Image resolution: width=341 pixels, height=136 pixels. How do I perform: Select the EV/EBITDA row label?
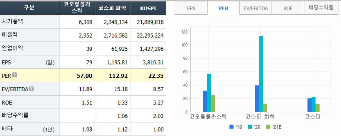pyautogui.click(x=15, y=89)
